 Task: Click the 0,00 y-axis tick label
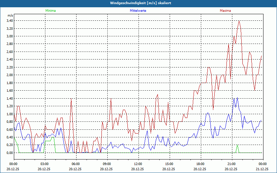tap(9, 153)
